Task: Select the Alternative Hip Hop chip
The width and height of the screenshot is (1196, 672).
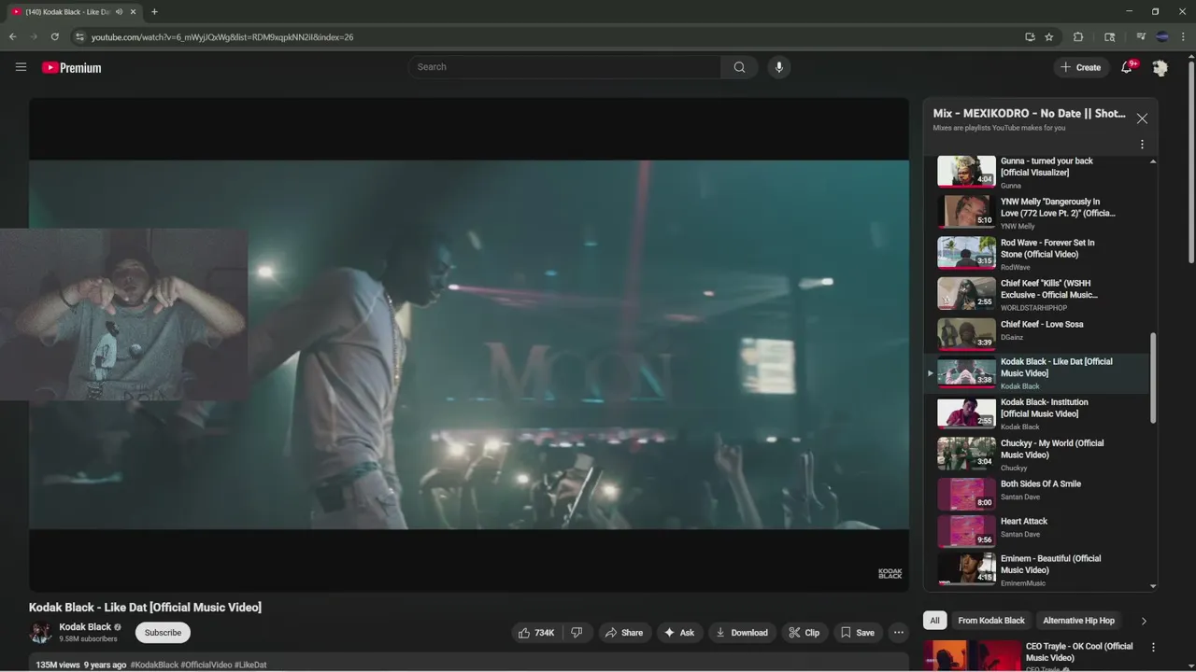Action: point(1079,621)
